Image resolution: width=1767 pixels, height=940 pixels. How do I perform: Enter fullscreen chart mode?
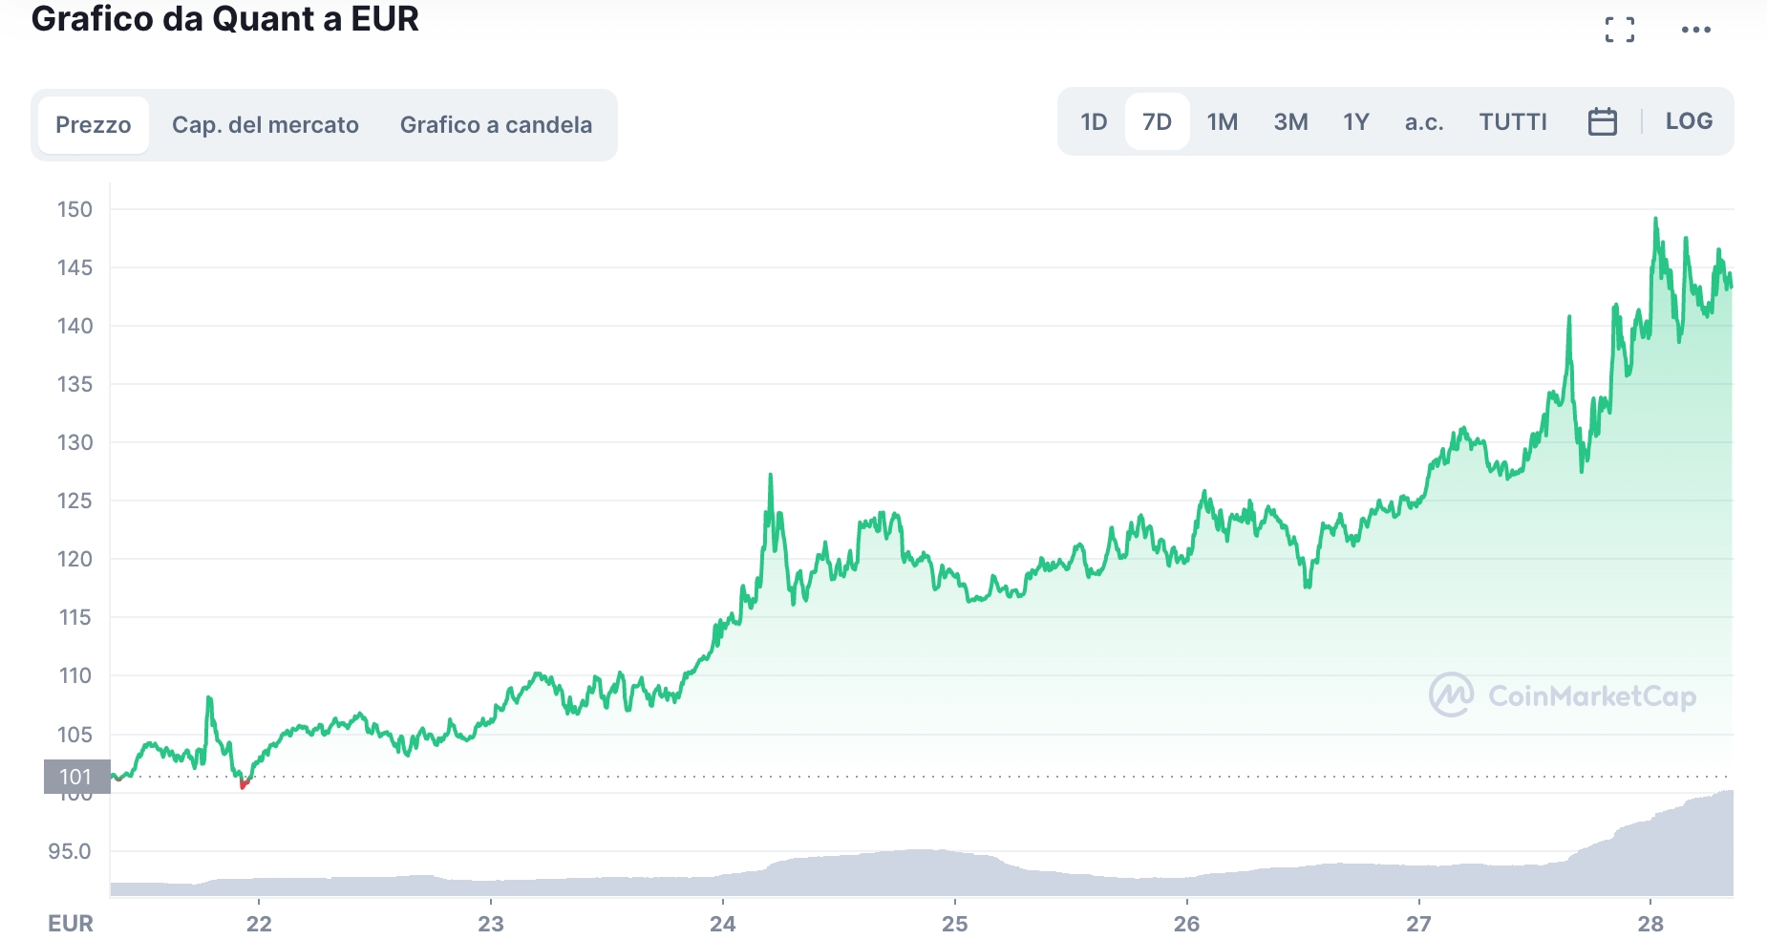coord(1620,30)
